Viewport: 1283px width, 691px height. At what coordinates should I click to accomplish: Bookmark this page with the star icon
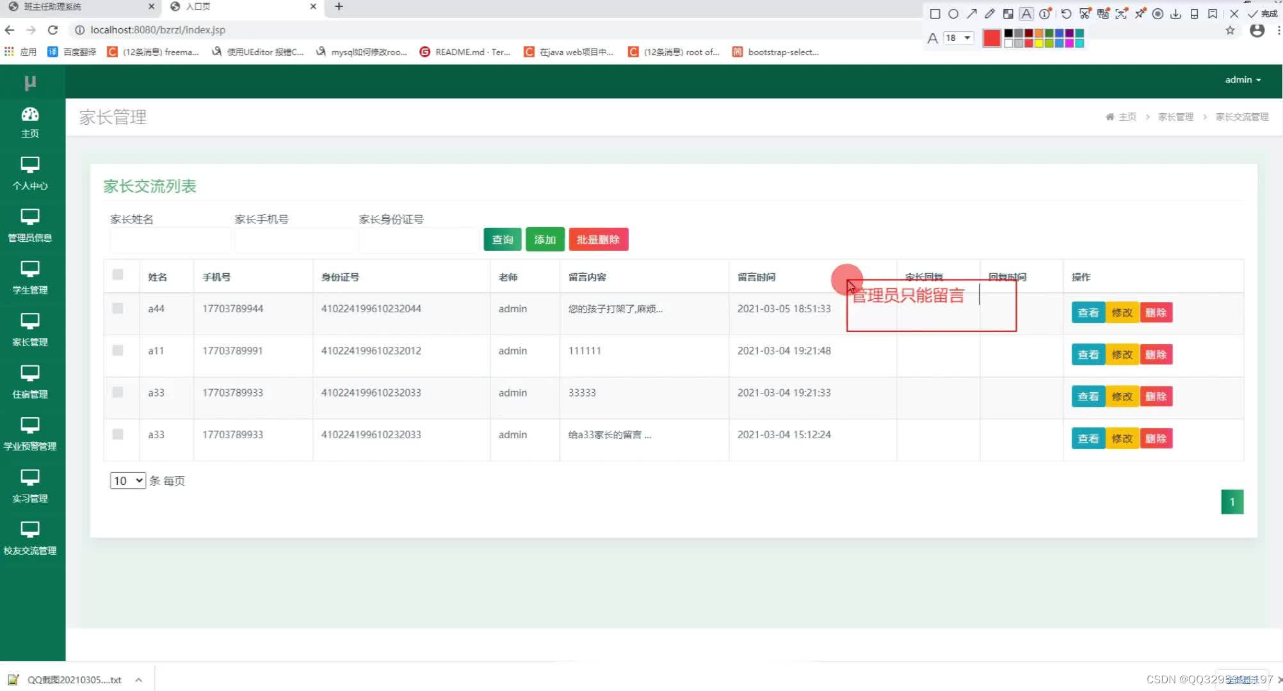[1230, 30]
